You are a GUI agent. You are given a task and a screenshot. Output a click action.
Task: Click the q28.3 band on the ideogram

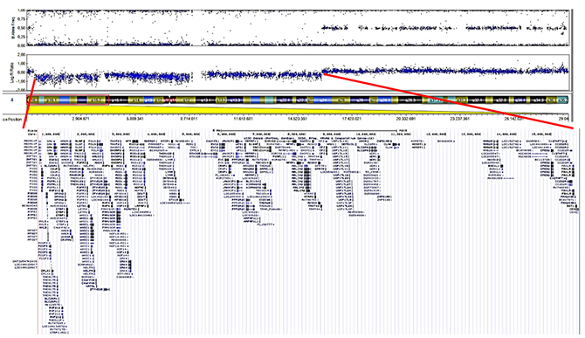coord(410,100)
